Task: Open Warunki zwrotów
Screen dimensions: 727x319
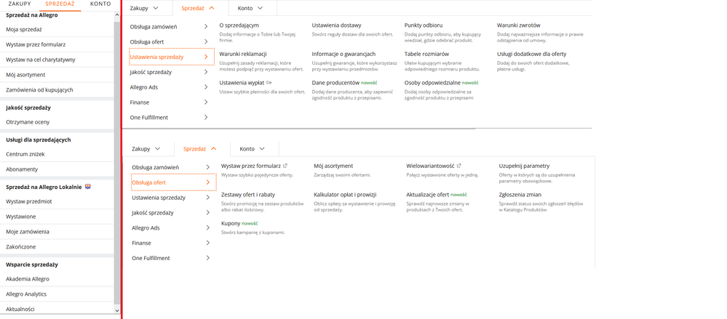Action: (518, 25)
